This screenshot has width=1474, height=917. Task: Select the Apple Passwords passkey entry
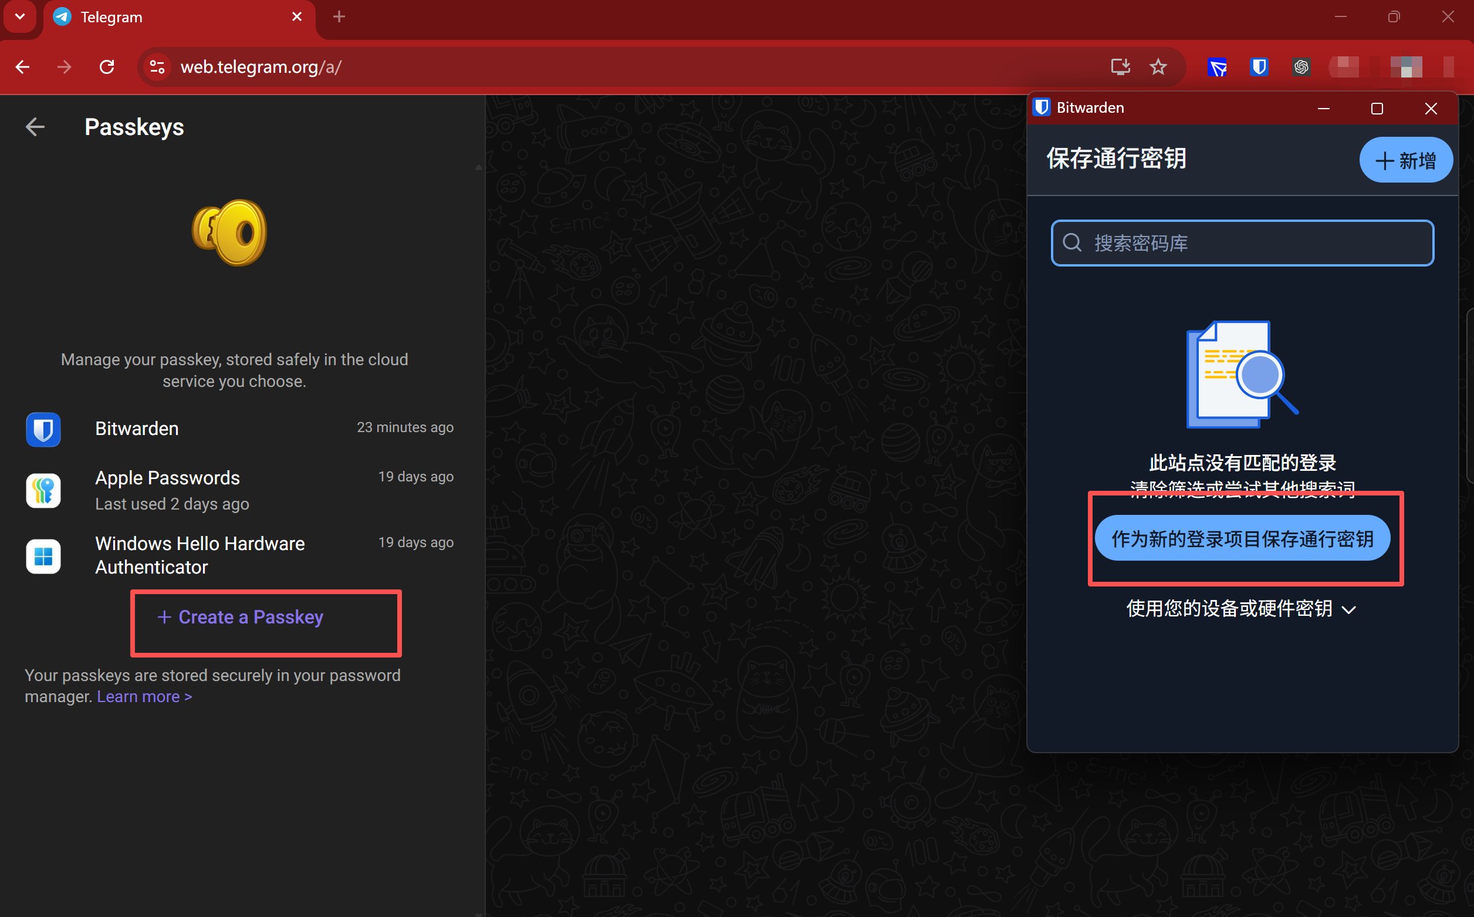pyautogui.click(x=239, y=490)
